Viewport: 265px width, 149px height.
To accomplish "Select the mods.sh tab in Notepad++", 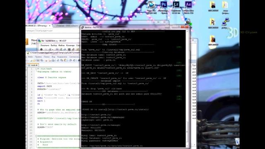I will [33, 65].
